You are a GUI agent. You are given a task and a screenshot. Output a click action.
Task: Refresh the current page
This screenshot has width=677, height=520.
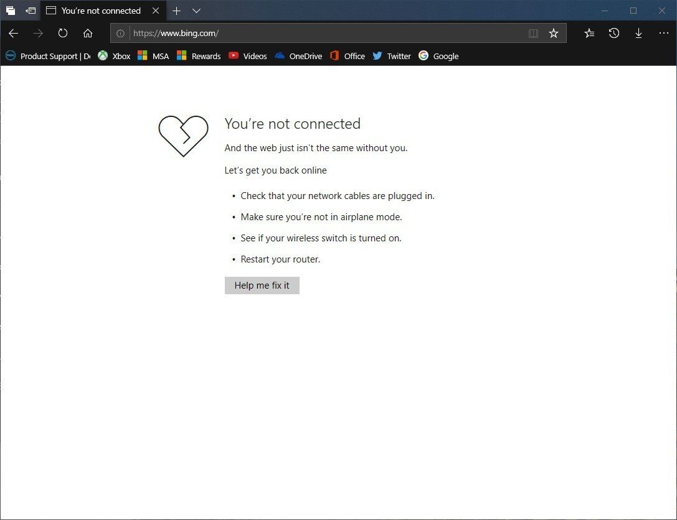(x=62, y=33)
